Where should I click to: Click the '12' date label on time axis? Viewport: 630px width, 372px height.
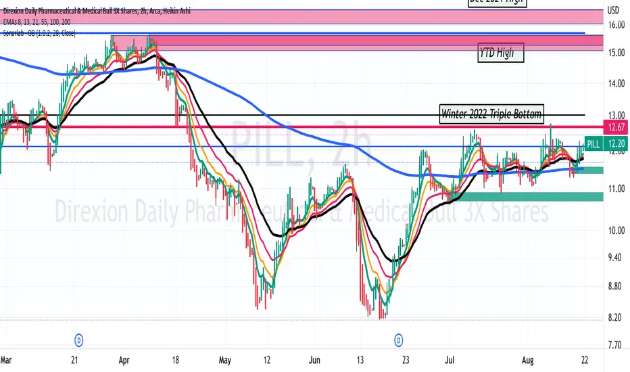click(x=267, y=360)
